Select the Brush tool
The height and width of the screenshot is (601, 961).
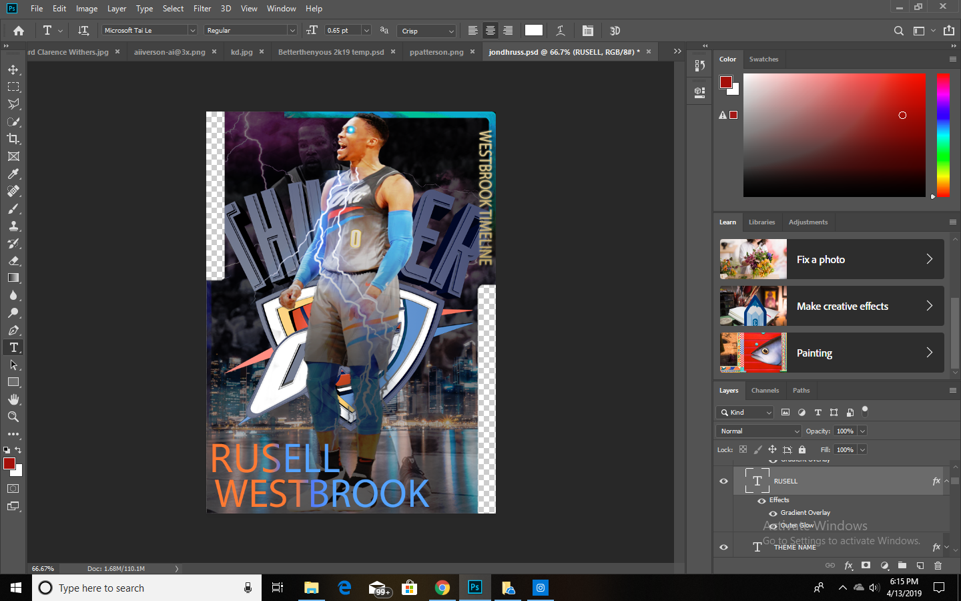tap(13, 208)
